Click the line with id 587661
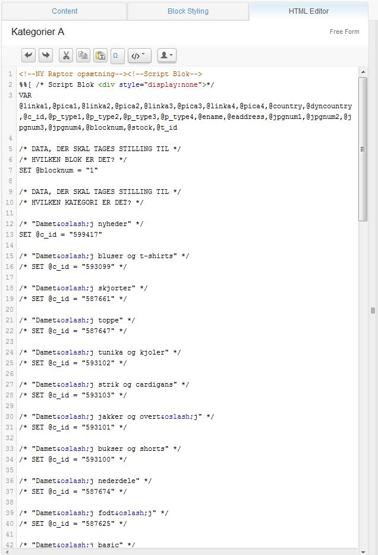The image size is (378, 555). pos(73,299)
